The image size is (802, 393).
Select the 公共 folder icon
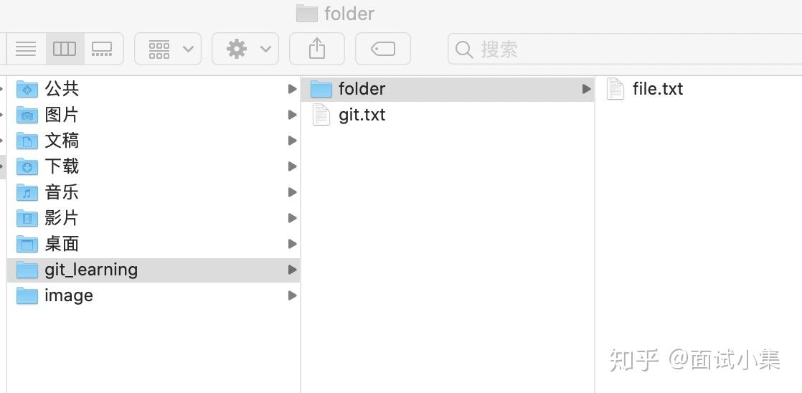(27, 89)
